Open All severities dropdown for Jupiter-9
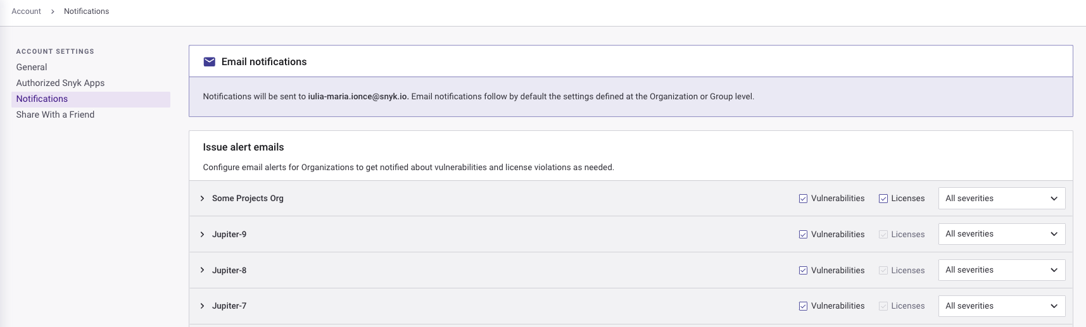 [x=1001, y=234]
